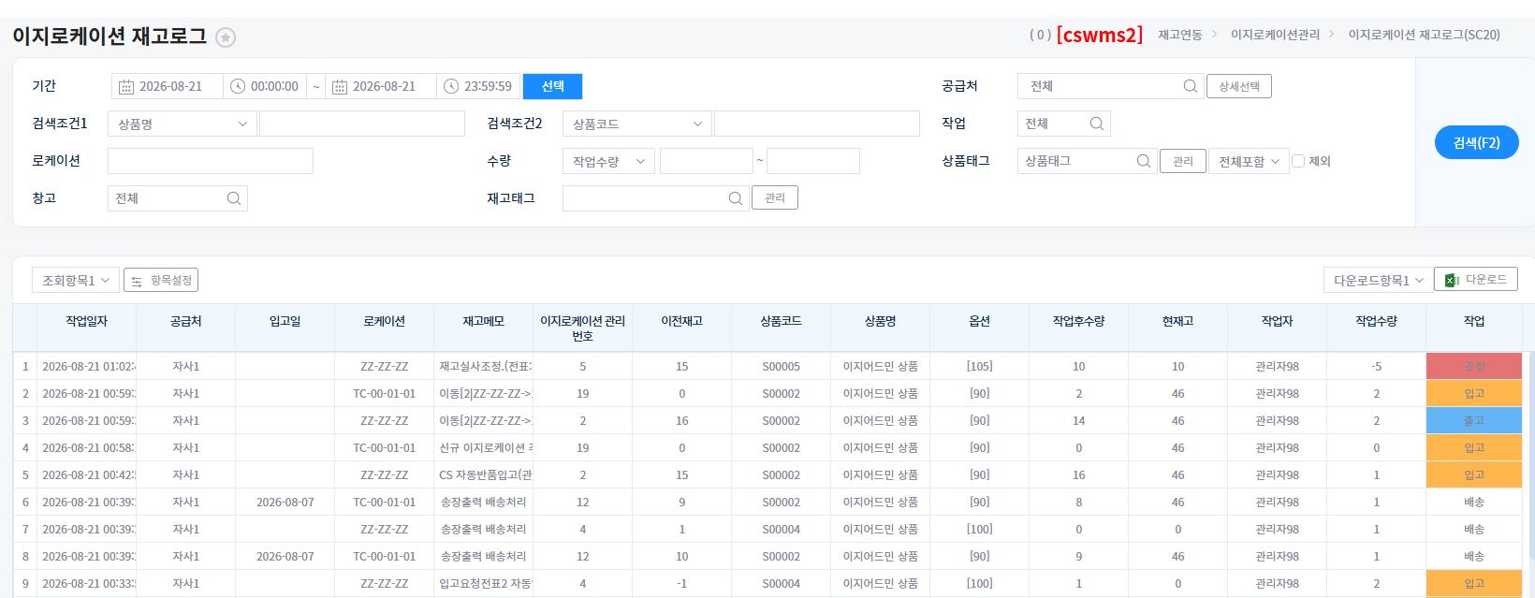Click the blue 선택 period button

click(x=552, y=86)
